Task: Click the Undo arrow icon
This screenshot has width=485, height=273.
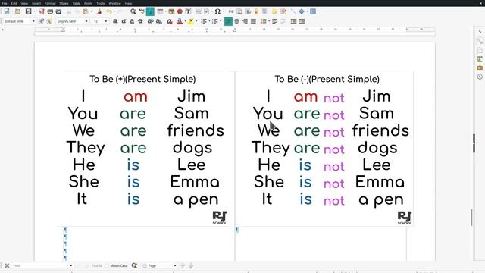Action: click(108, 11)
